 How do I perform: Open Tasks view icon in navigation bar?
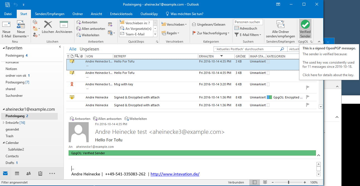[x=40, y=173]
